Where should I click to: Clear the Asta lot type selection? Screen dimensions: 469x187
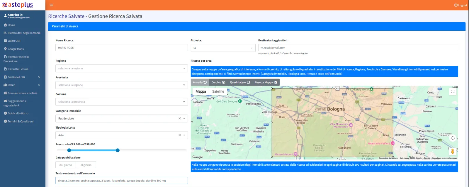[180, 135]
